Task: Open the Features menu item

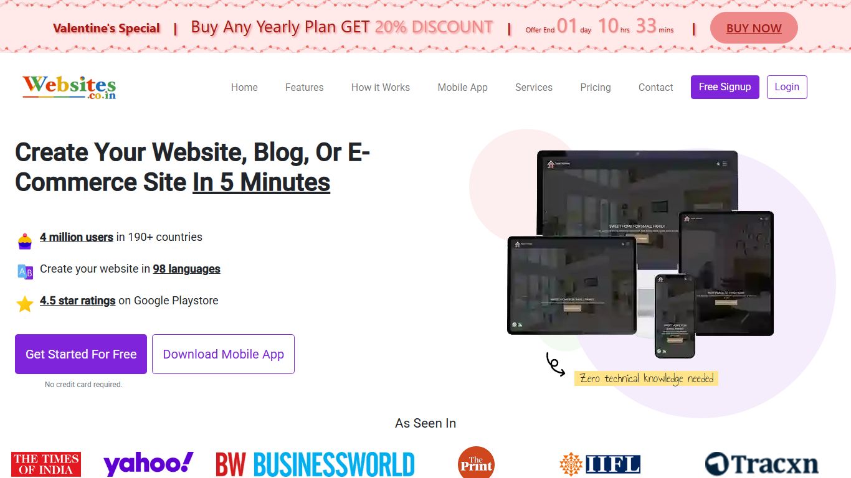Action: click(304, 88)
